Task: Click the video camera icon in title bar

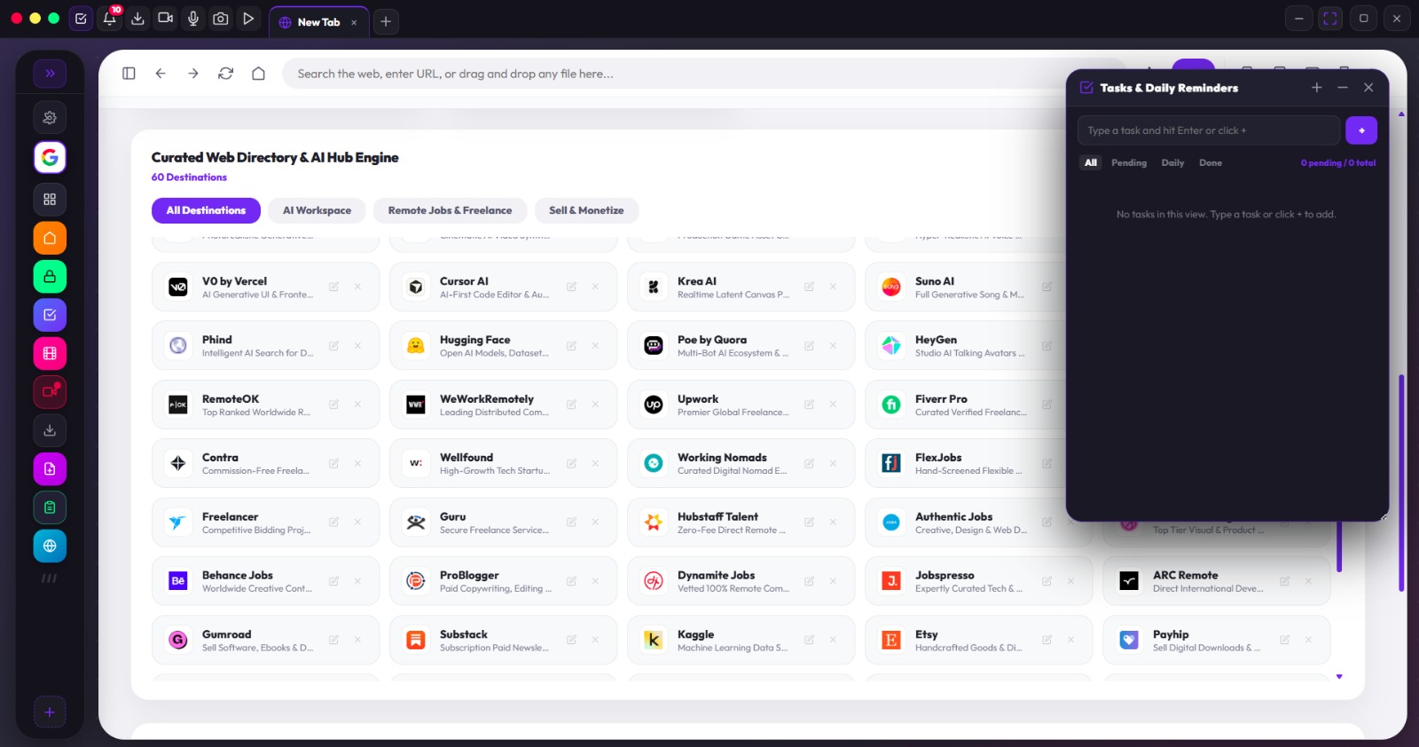Action: 165,18
